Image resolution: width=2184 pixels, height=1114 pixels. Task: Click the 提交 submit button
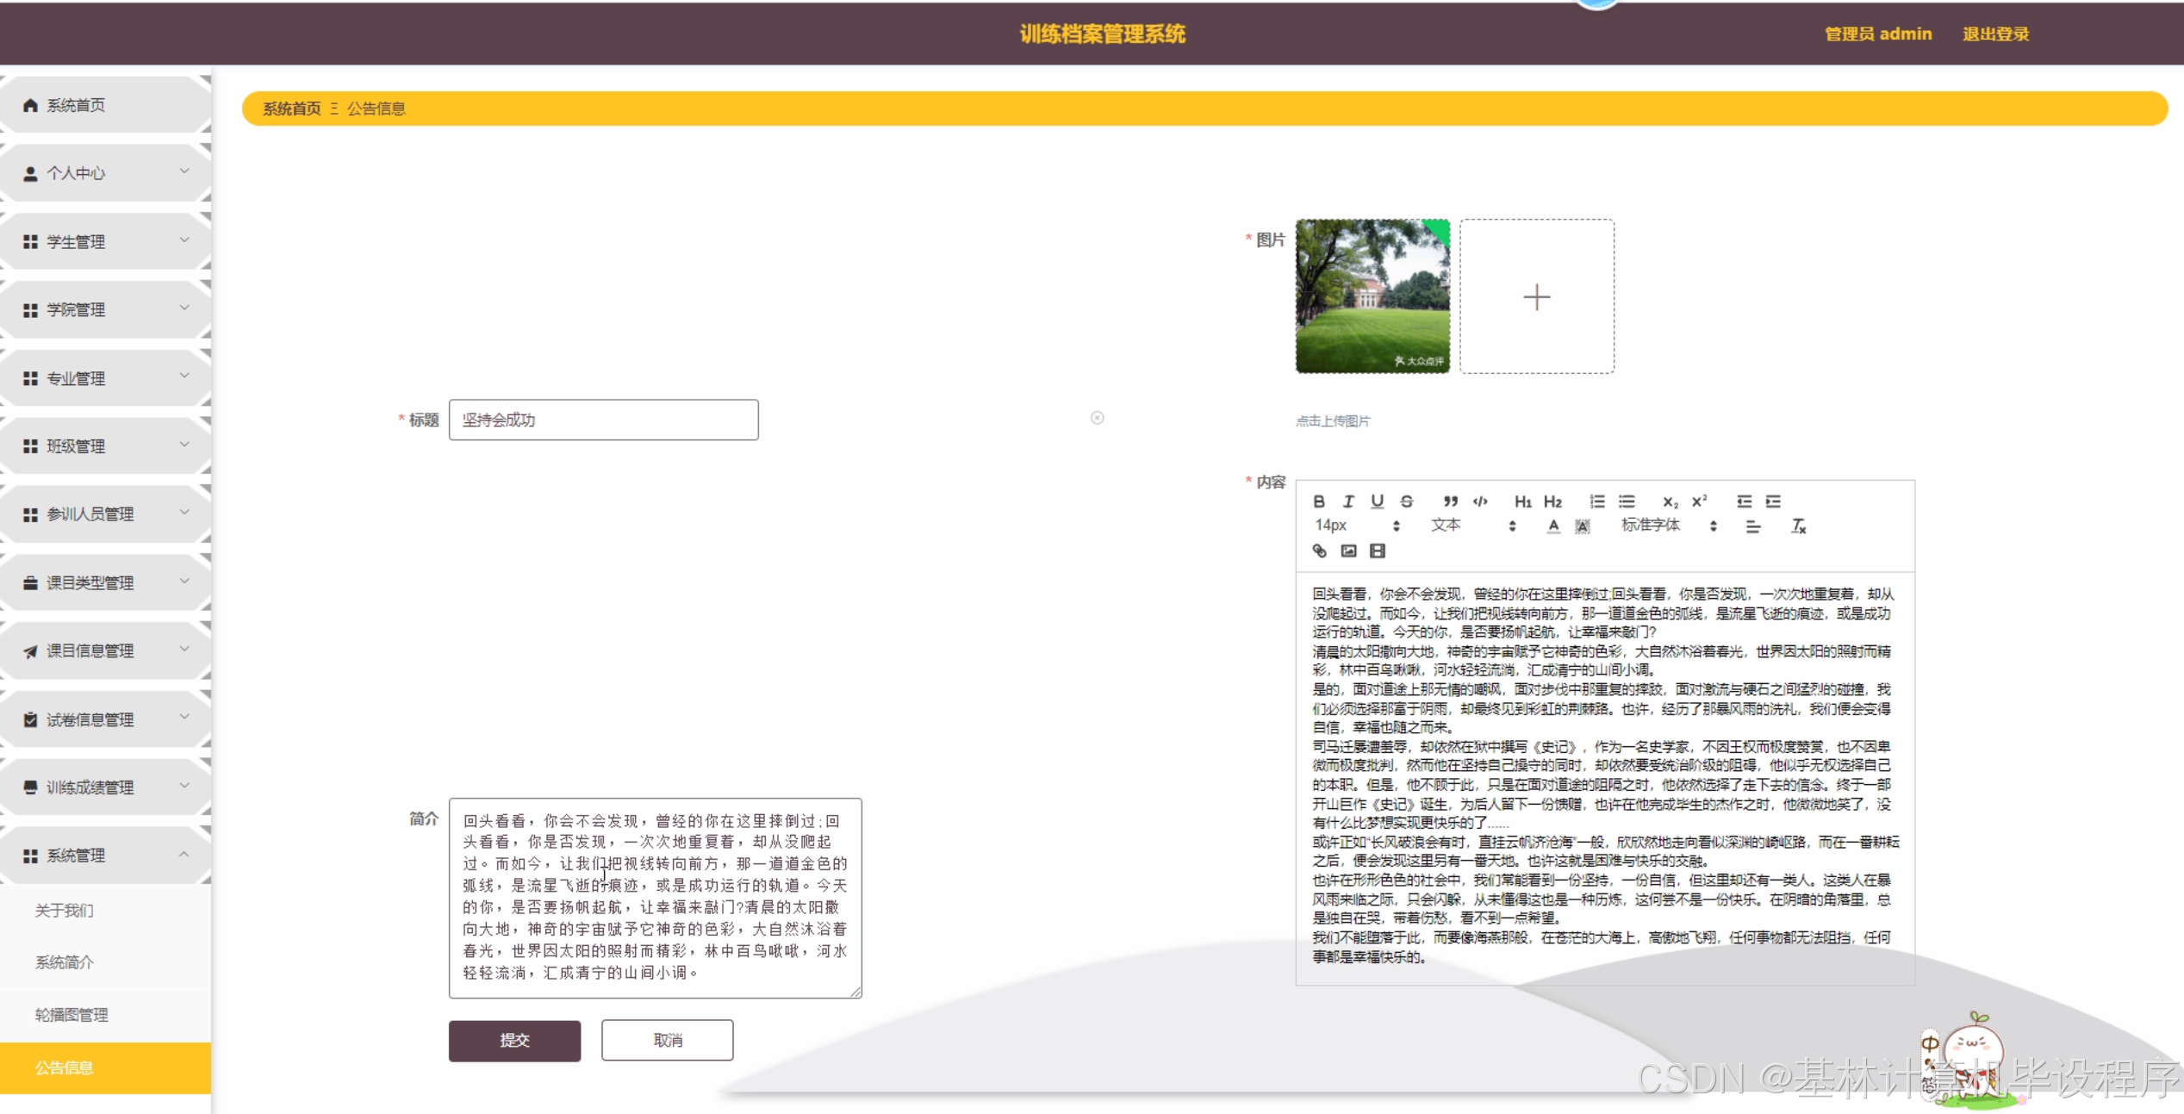tap(514, 1041)
